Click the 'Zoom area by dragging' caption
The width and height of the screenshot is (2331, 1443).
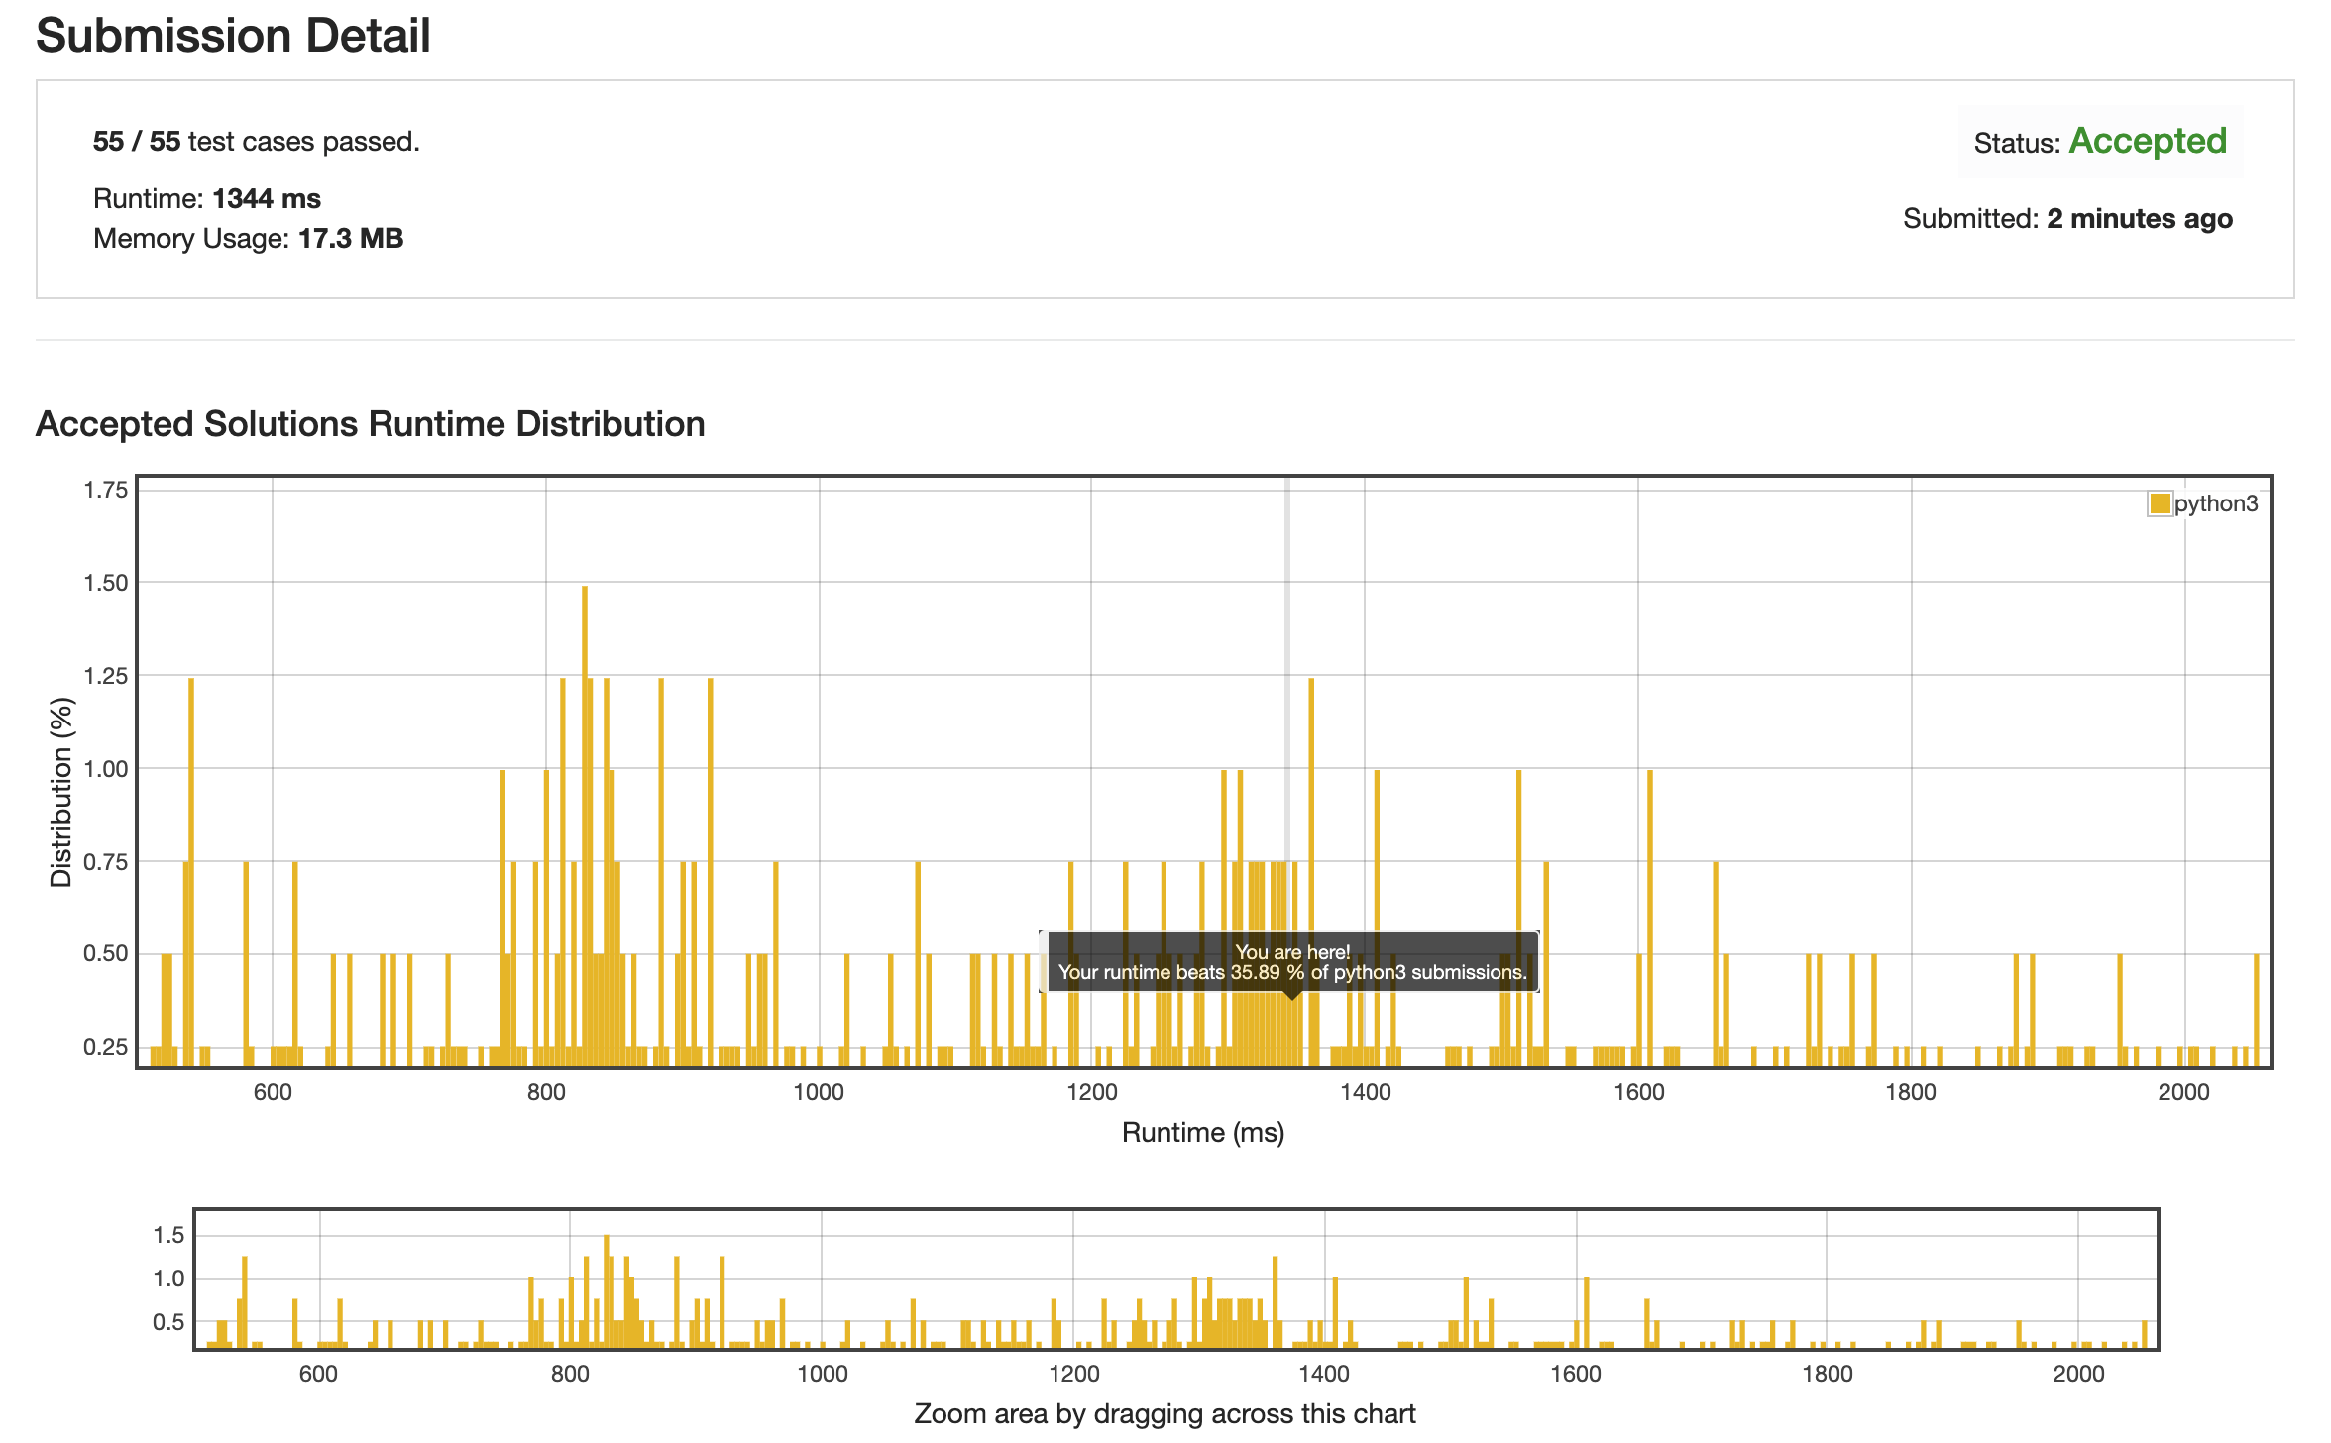coord(1165,1414)
